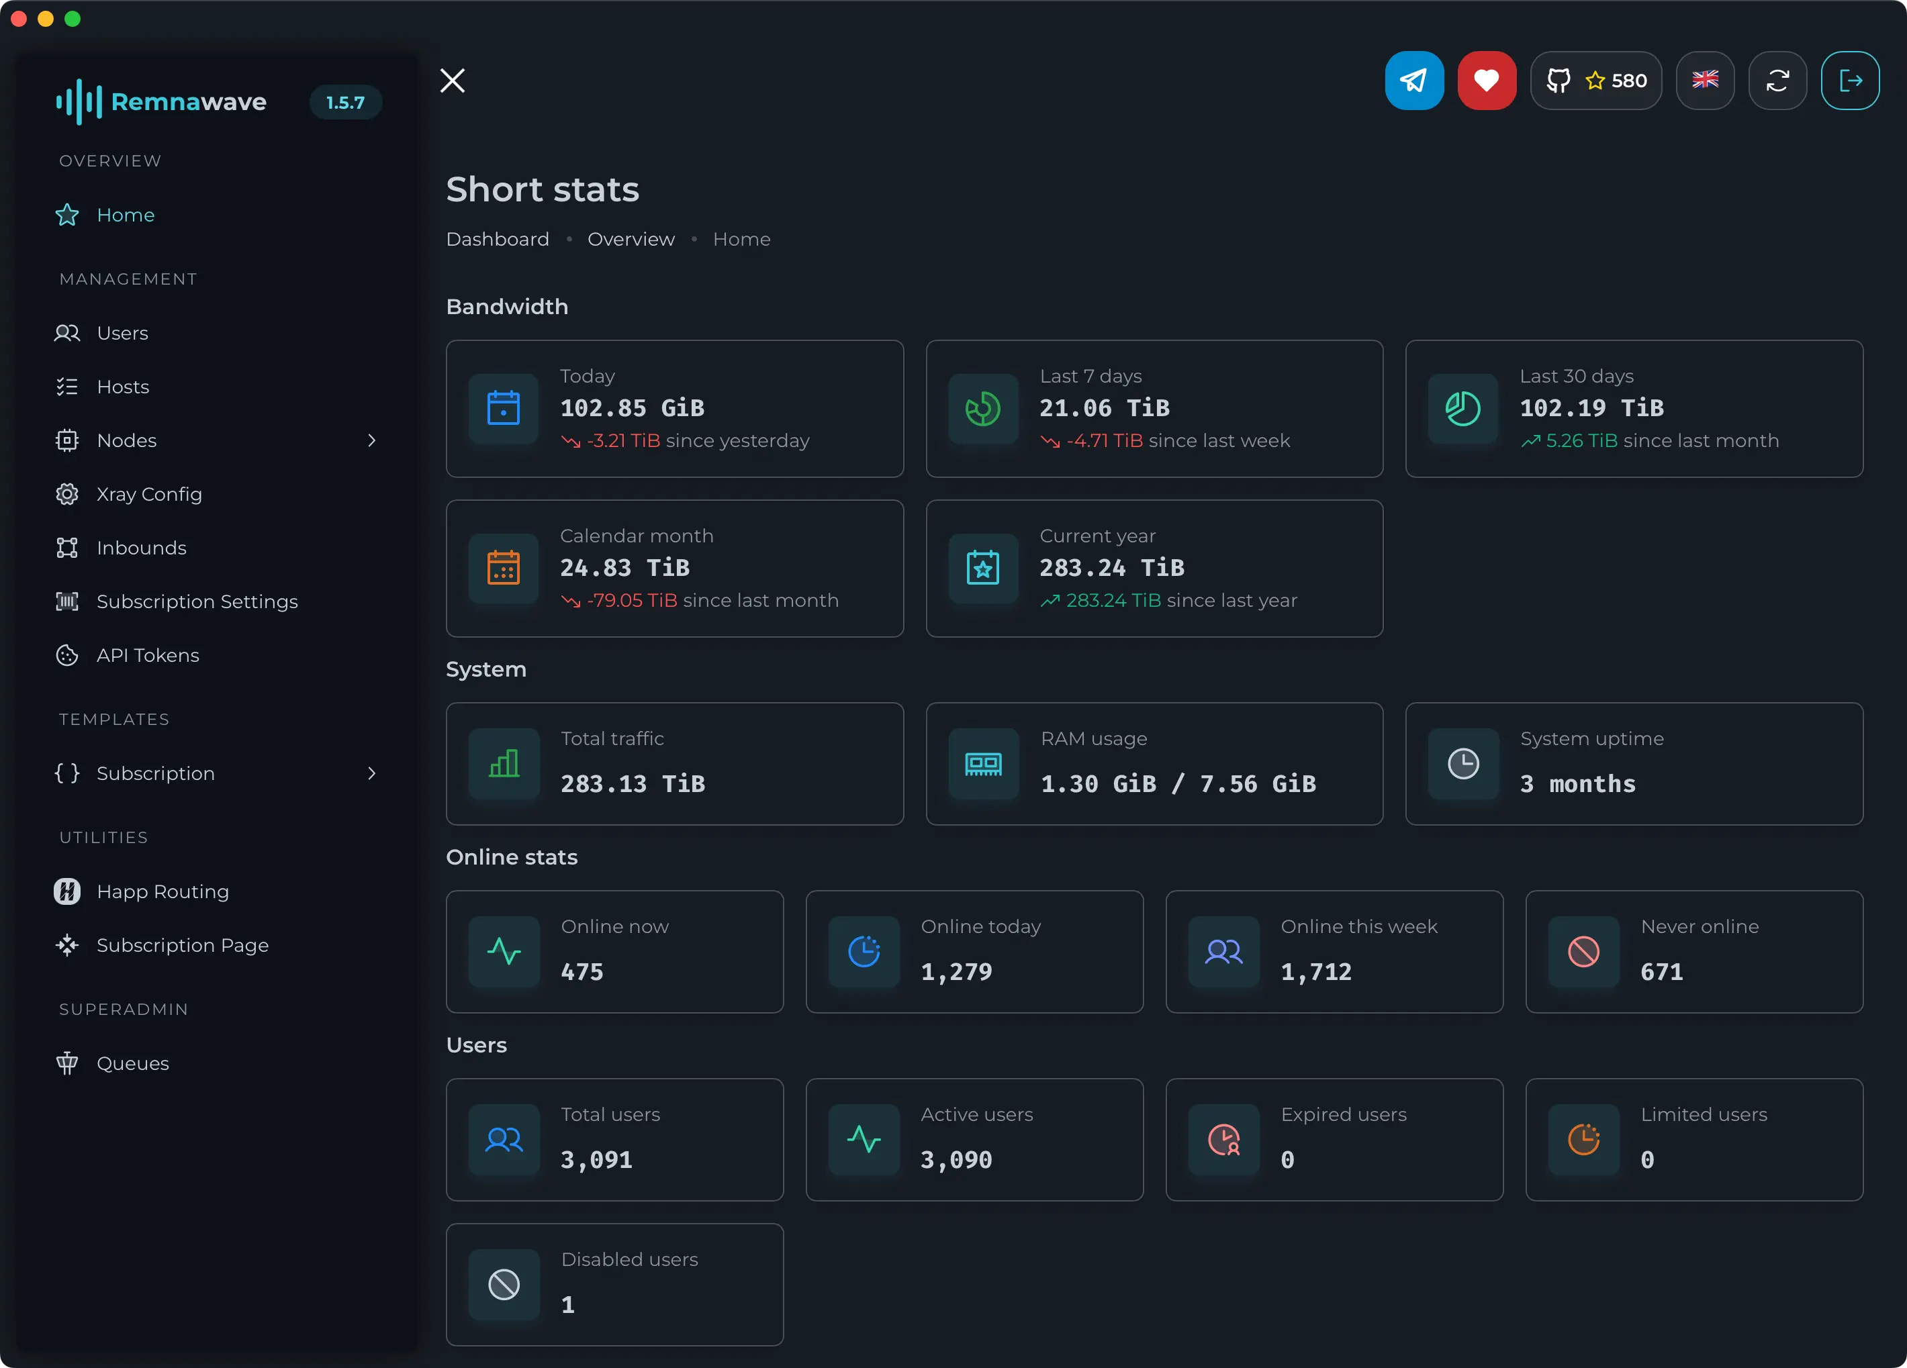Click the Online now stats card
This screenshot has width=1907, height=1368.
(614, 951)
